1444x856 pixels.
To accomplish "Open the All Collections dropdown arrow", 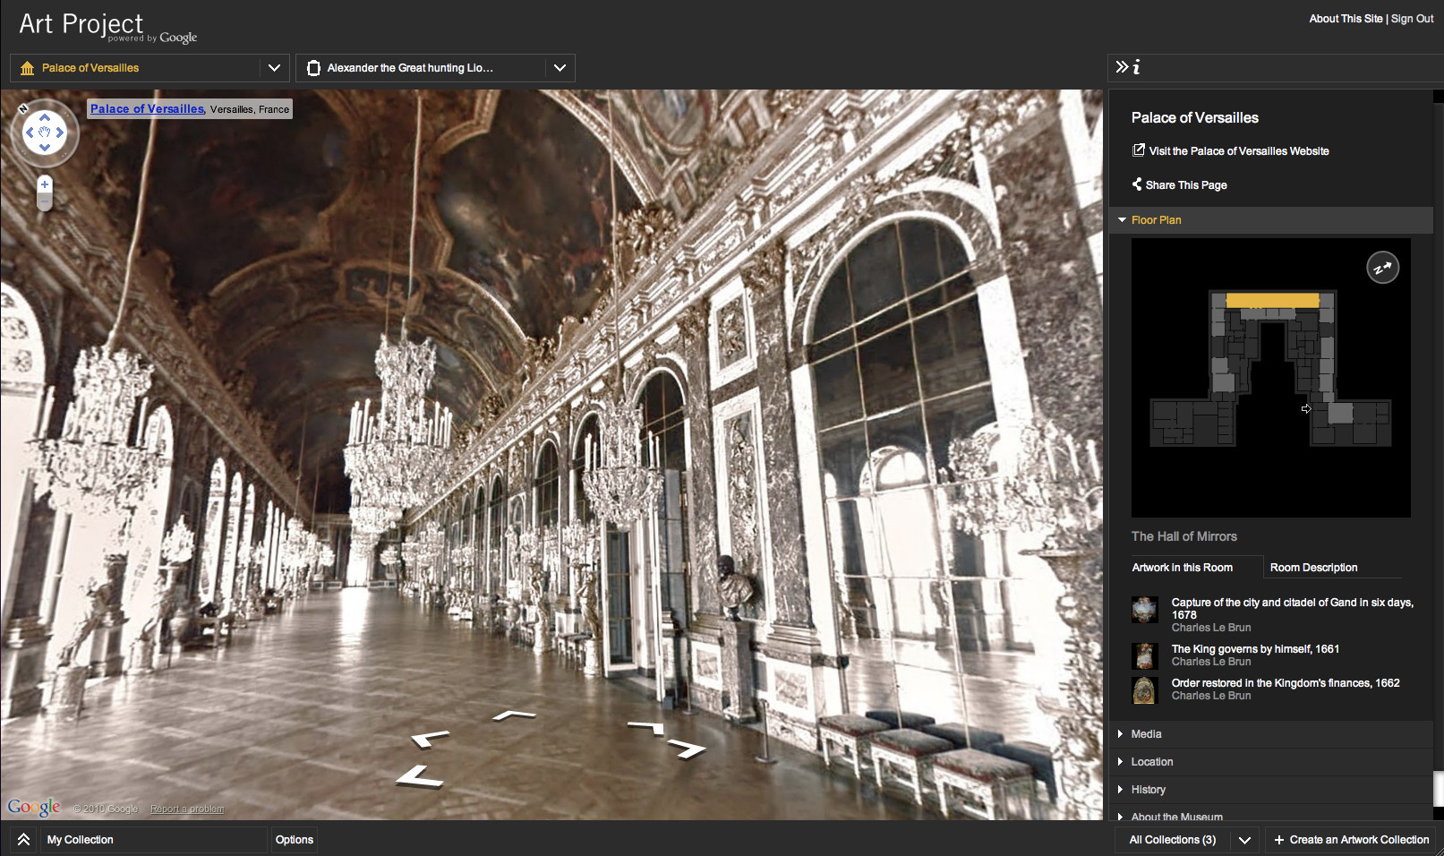I will (1244, 840).
